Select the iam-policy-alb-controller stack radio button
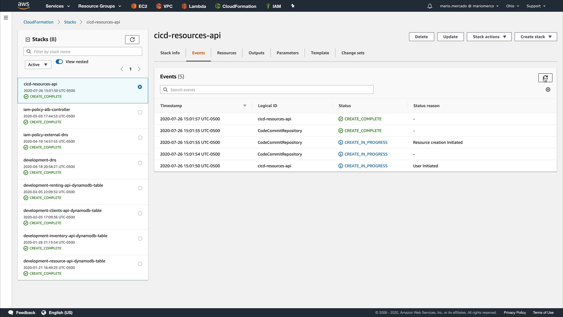The height and width of the screenshot is (317, 563). [140, 112]
